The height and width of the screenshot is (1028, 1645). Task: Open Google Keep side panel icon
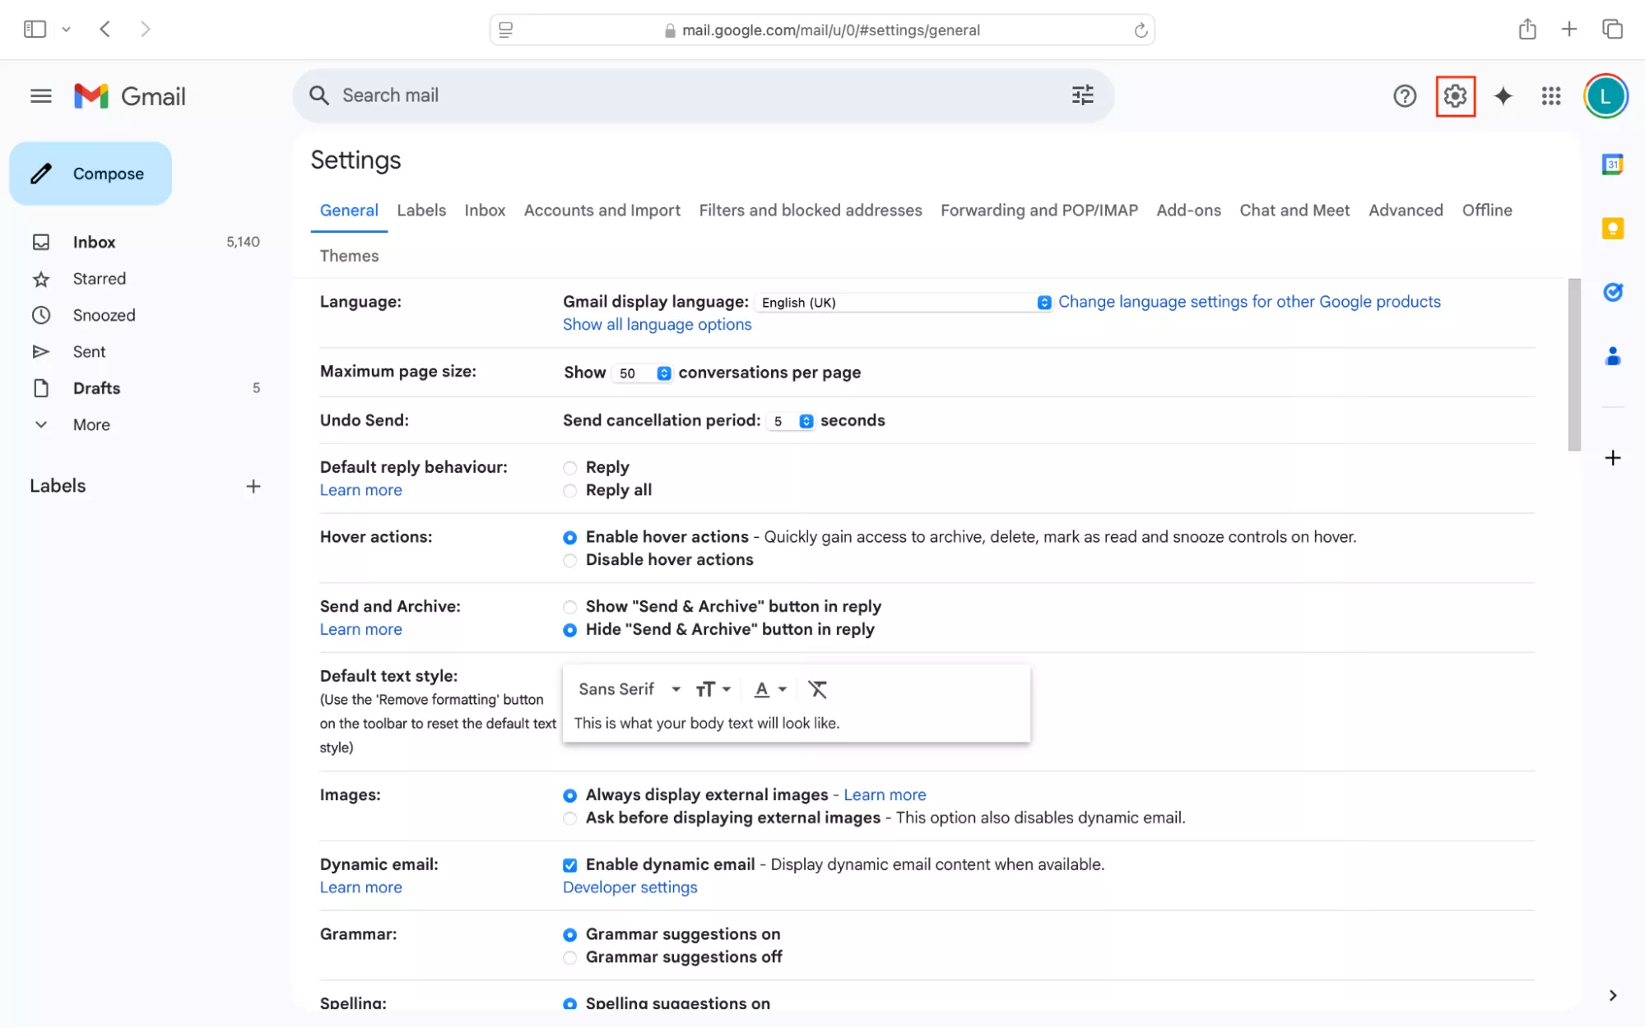[1612, 229]
